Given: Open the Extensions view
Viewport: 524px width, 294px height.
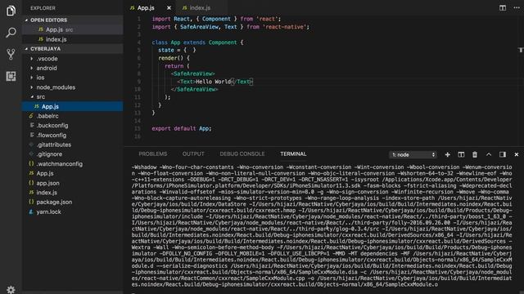Looking at the screenshot, I should click(x=11, y=76).
